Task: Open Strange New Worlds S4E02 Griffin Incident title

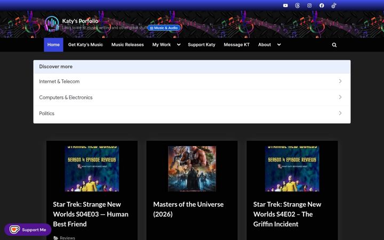Action: [x=287, y=214]
